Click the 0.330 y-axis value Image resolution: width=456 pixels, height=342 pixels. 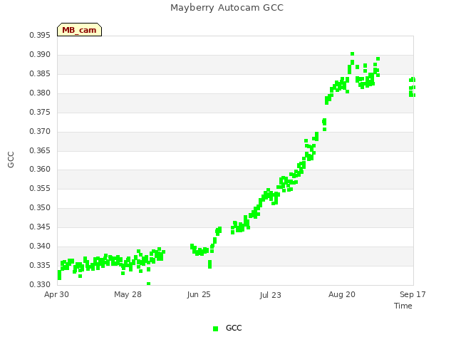[40, 284]
